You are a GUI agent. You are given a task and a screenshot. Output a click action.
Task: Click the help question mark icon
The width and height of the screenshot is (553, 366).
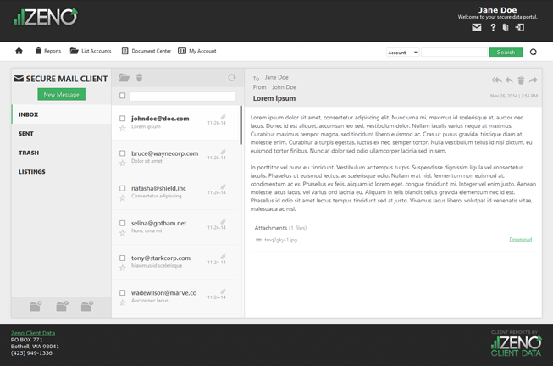tap(492, 28)
